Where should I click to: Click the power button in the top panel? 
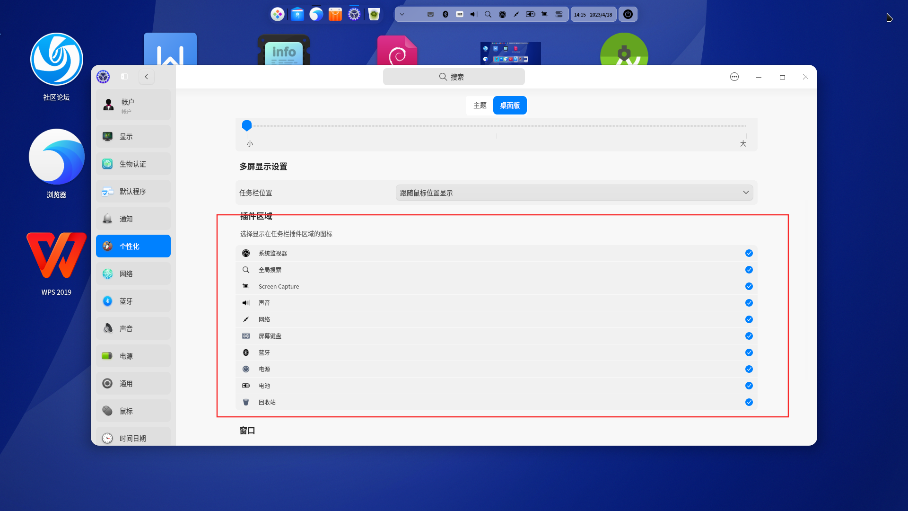click(628, 14)
